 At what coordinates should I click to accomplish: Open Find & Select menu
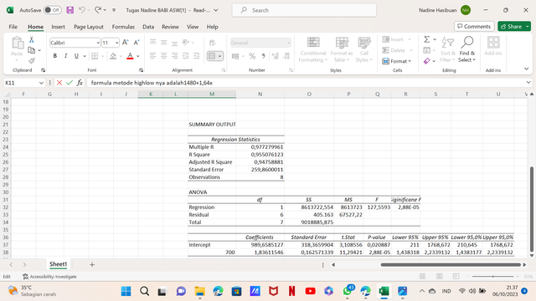(467, 50)
